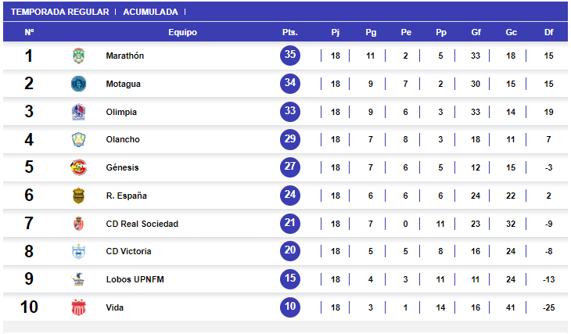Click the Motagua team crest icon
571x334 pixels.
77,84
